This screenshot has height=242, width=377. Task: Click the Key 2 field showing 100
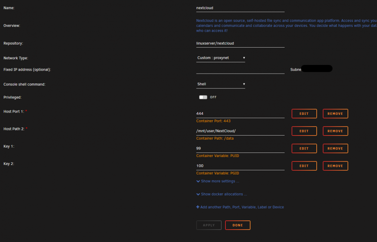coord(240,166)
